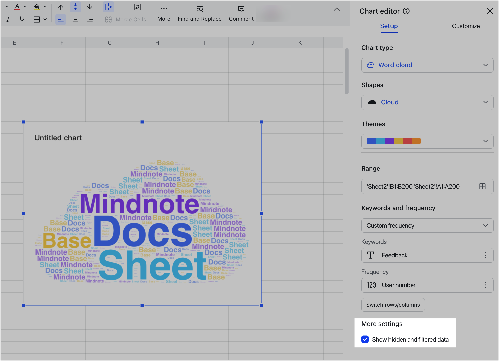Toggle vertical middle alignment
The image size is (499, 361).
(75, 7)
